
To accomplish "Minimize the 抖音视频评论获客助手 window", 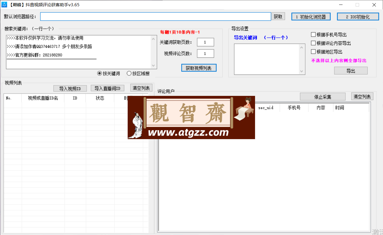I will point(340,5).
